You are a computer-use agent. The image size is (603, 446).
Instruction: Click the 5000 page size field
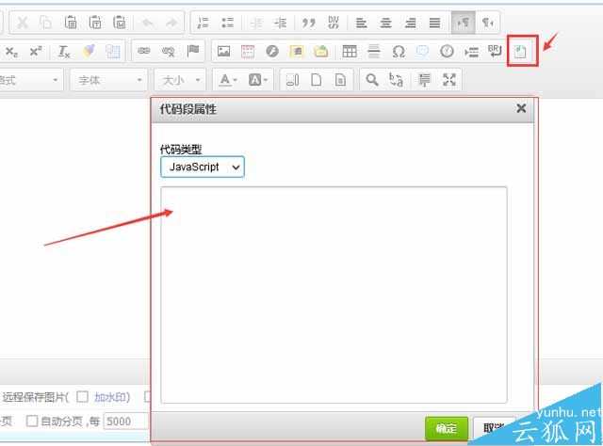[x=125, y=422]
